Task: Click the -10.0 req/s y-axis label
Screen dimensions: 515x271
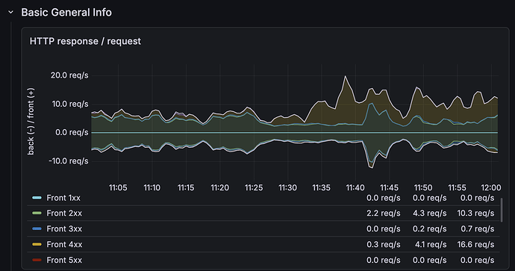Action: click(x=69, y=161)
